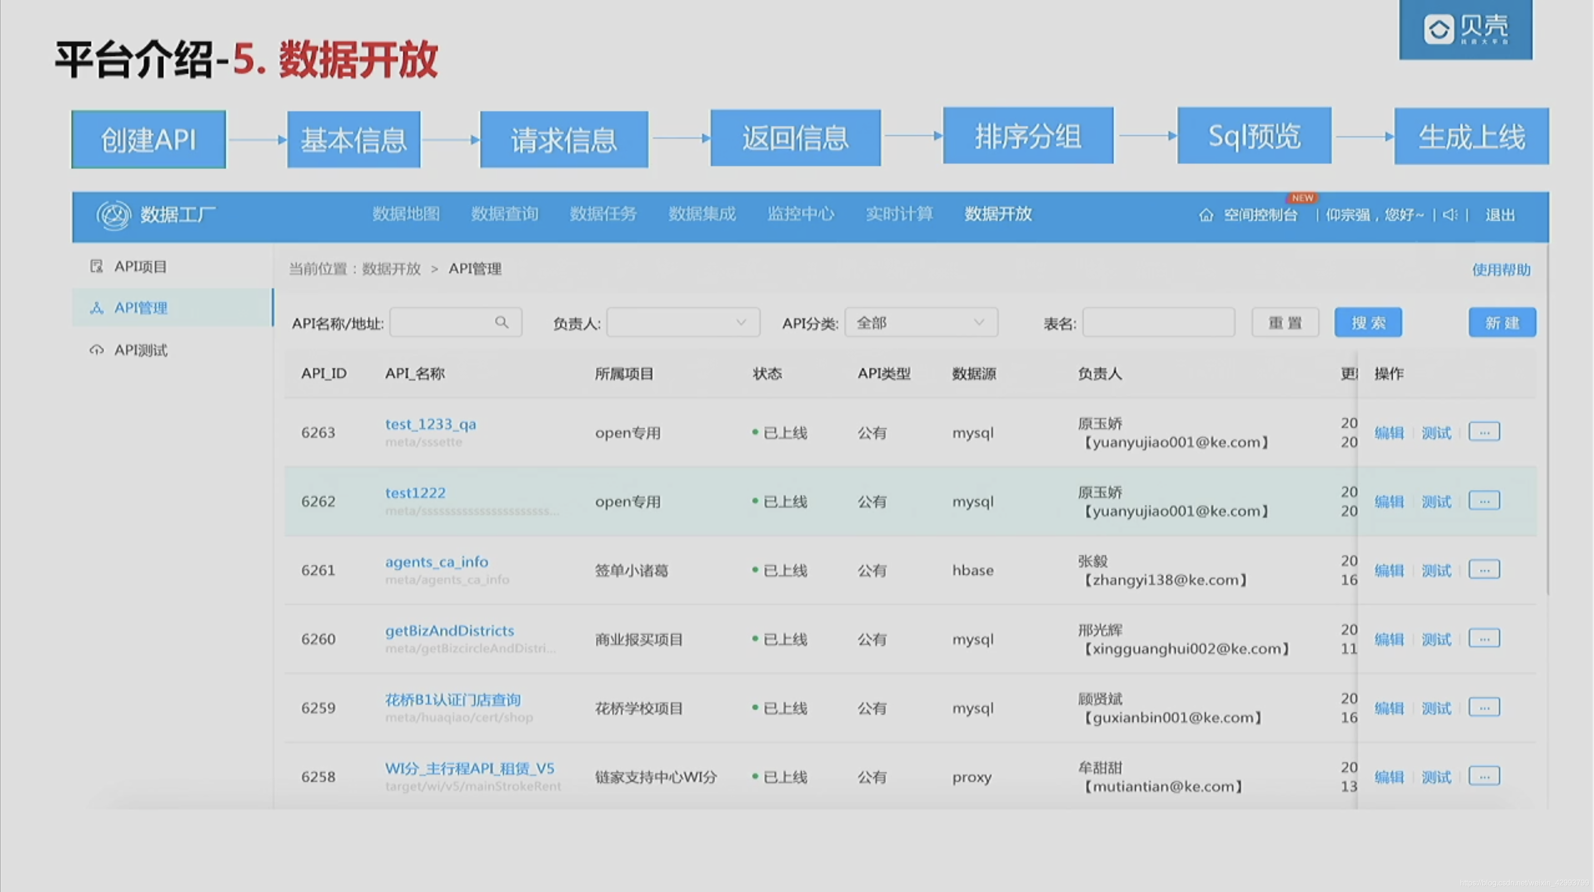Open the 数据查询 menu tab
1594x892 pixels.
504,214
